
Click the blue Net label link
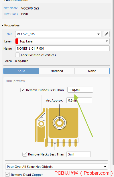tap(9, 34)
